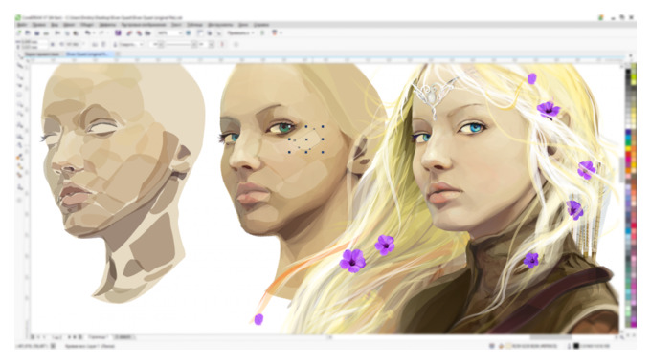
Task: Click the Options icon after Snap To
Action: (262, 32)
